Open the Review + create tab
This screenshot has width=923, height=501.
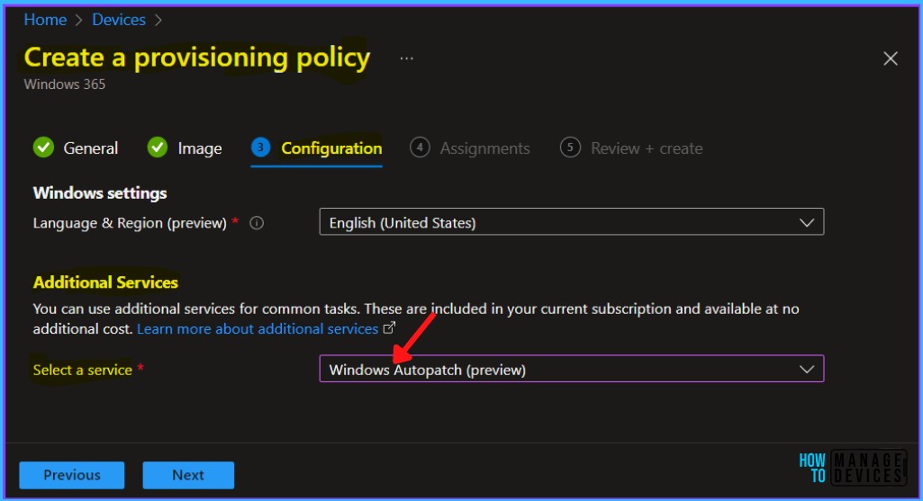646,148
